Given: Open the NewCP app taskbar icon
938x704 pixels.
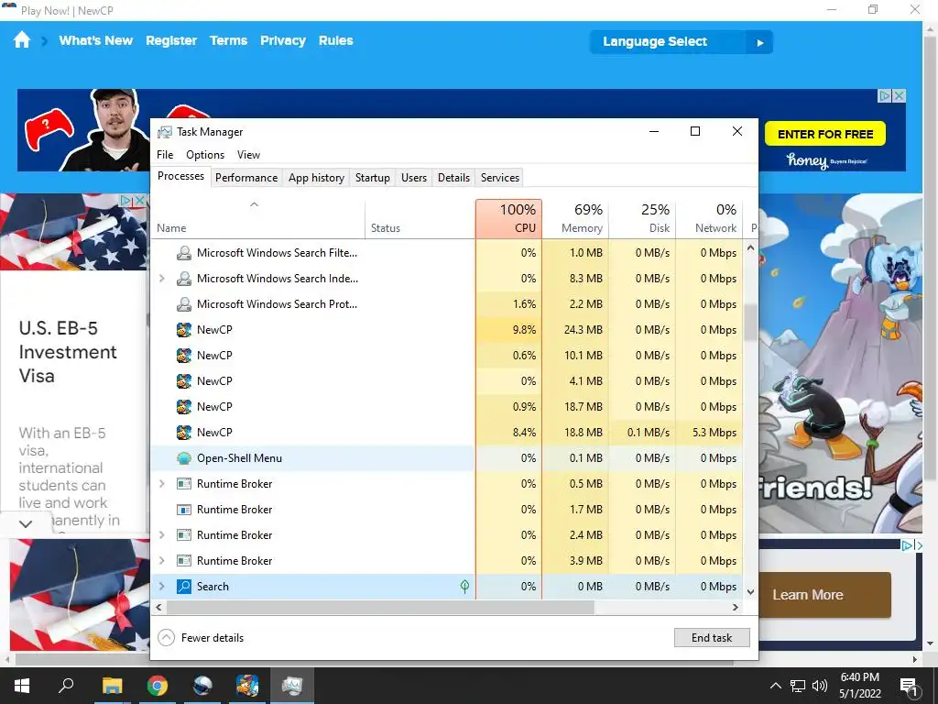Looking at the screenshot, I should [x=247, y=686].
